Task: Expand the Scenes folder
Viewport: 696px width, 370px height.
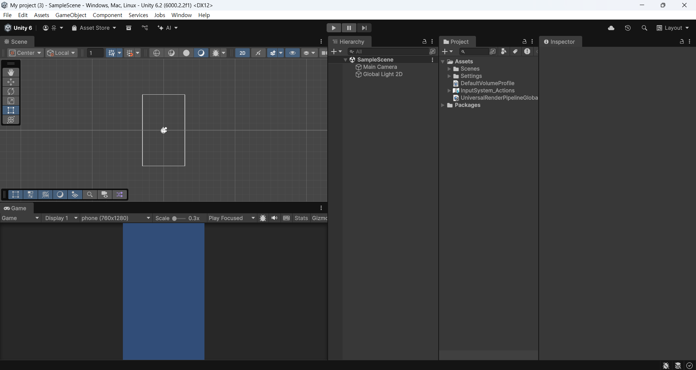Action: point(449,69)
